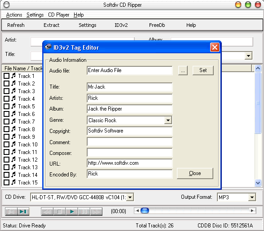This screenshot has width=264, height=231.
Task: Click the playback position slider thumb
Action: (x=145, y=210)
